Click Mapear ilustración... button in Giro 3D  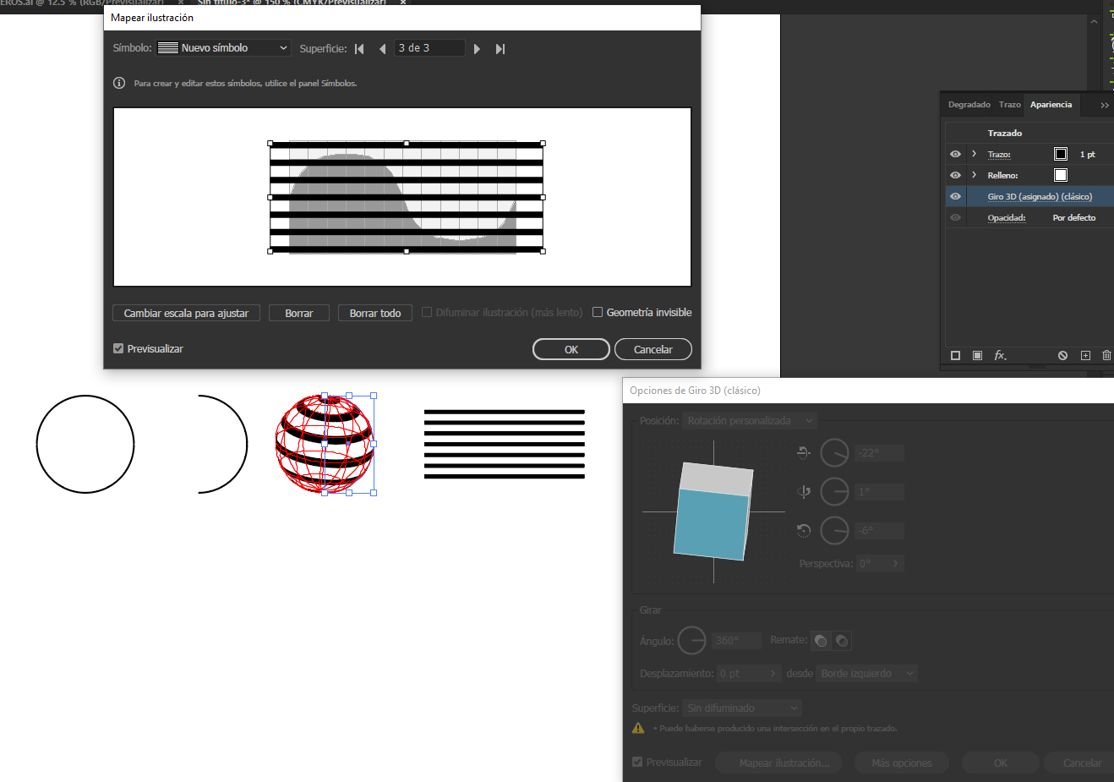pos(778,763)
